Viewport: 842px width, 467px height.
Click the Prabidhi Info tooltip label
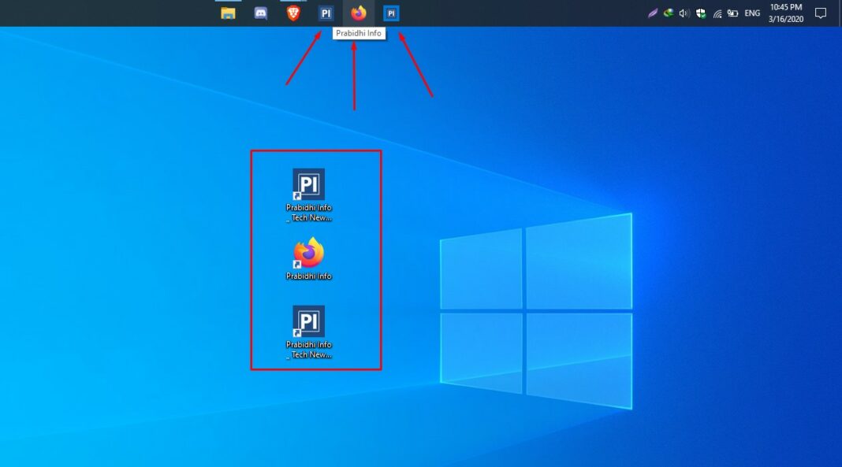(x=360, y=33)
